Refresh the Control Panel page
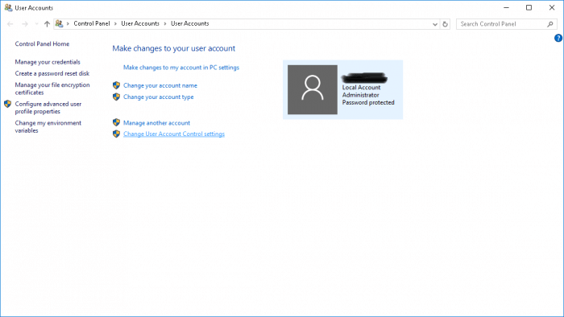Image resolution: width=564 pixels, height=317 pixels. [445, 24]
